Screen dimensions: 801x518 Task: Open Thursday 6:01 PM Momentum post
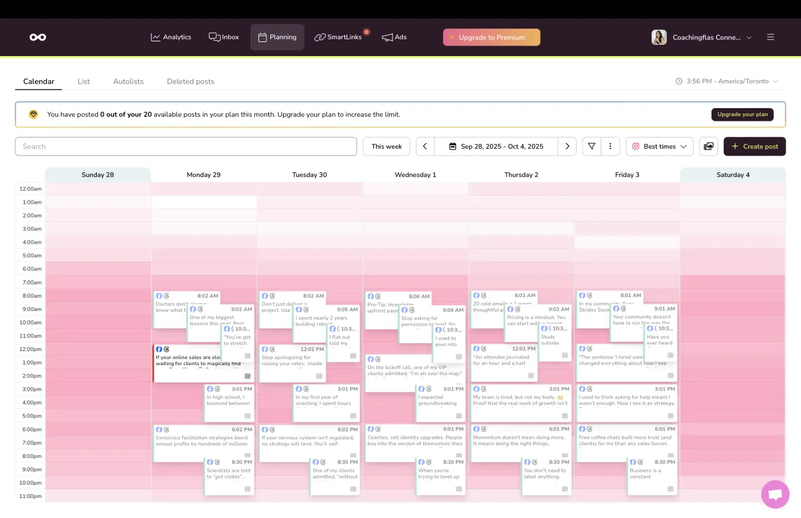(x=521, y=443)
